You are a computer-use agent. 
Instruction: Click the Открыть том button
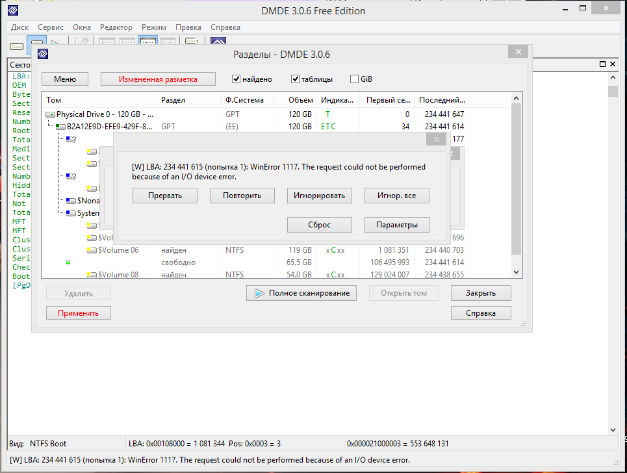403,293
